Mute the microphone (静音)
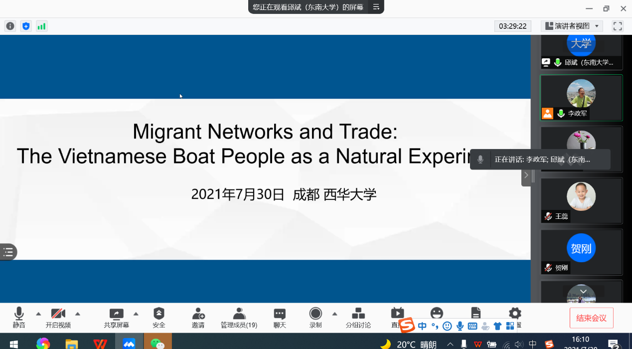 click(19, 317)
